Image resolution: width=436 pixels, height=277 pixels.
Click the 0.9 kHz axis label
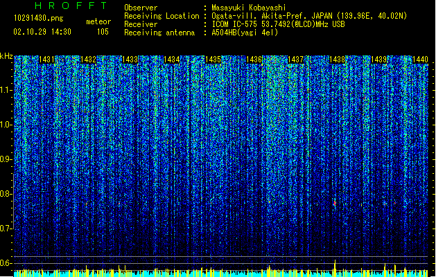(x=6, y=159)
